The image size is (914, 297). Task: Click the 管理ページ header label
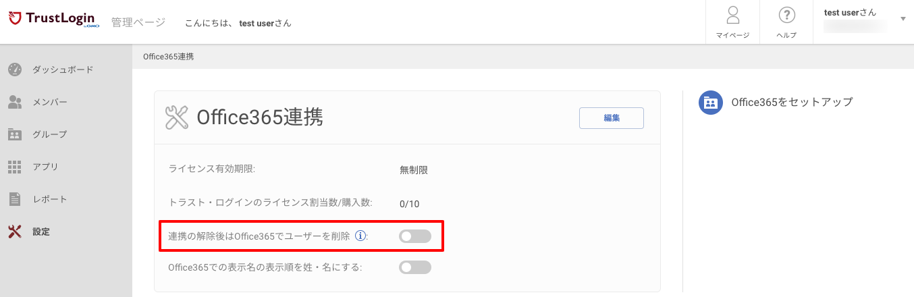pyautogui.click(x=138, y=22)
